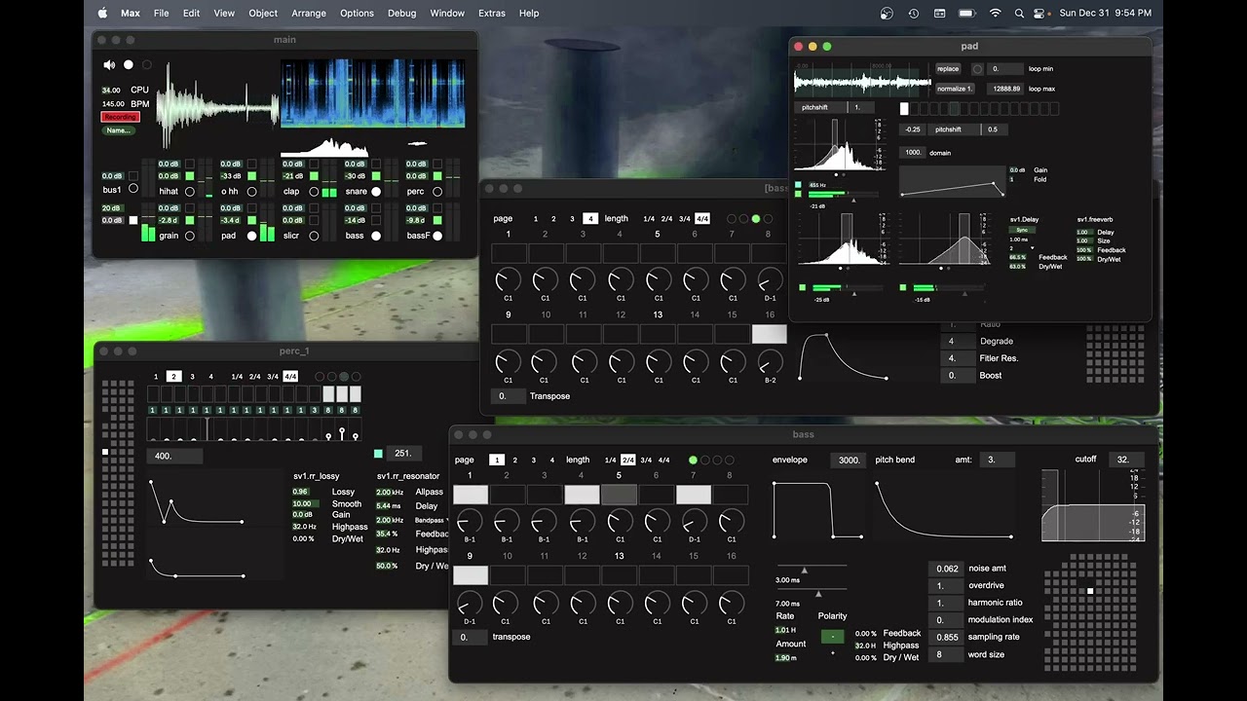
Task: Click the Time Machine icon in menu bar
Action: point(913,14)
